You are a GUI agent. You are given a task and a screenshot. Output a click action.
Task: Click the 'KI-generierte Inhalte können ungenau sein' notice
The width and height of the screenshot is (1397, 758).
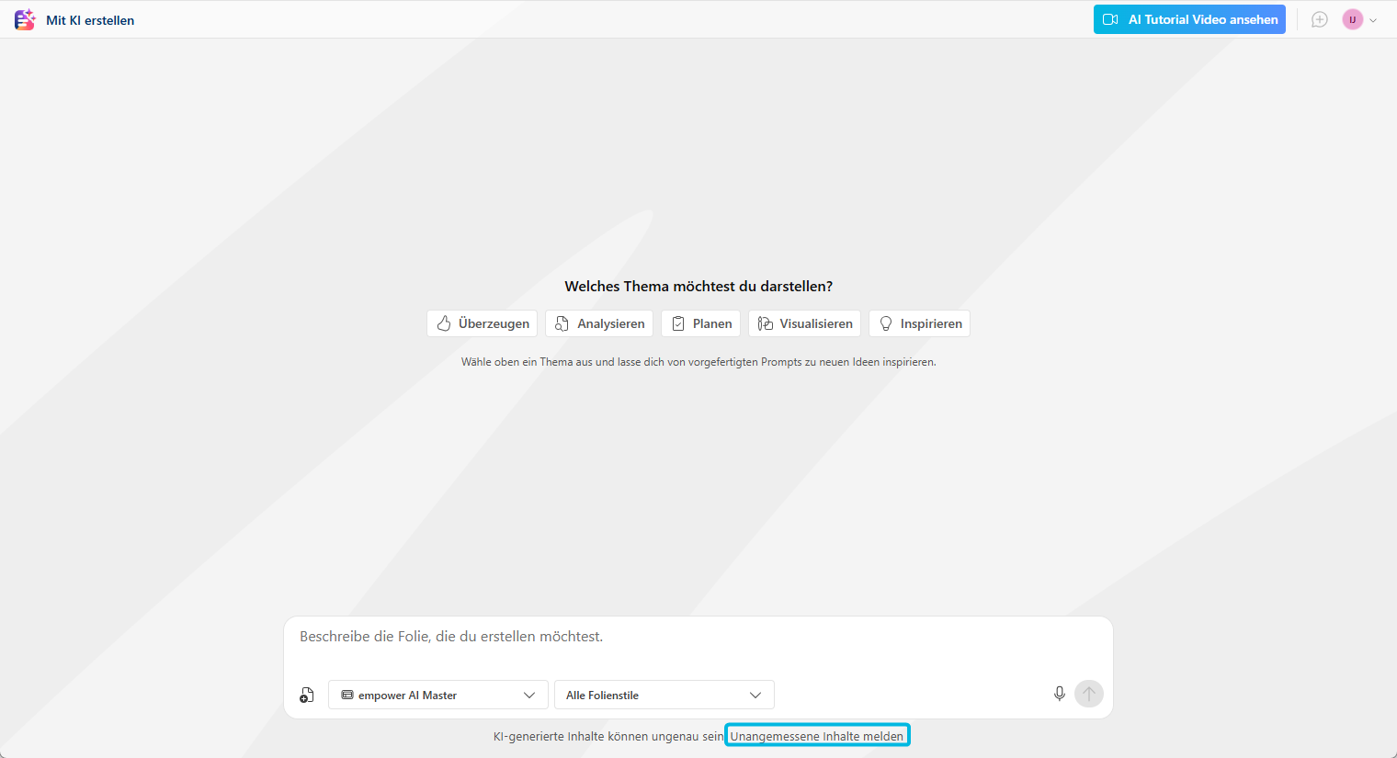[608, 736]
